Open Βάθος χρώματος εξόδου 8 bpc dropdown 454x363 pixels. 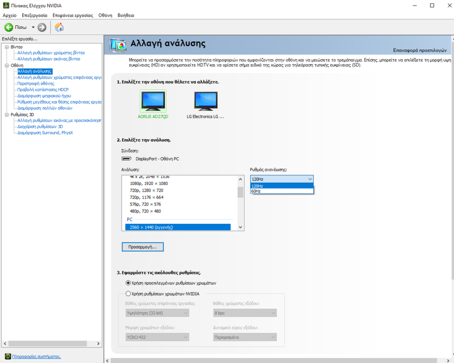point(245,313)
